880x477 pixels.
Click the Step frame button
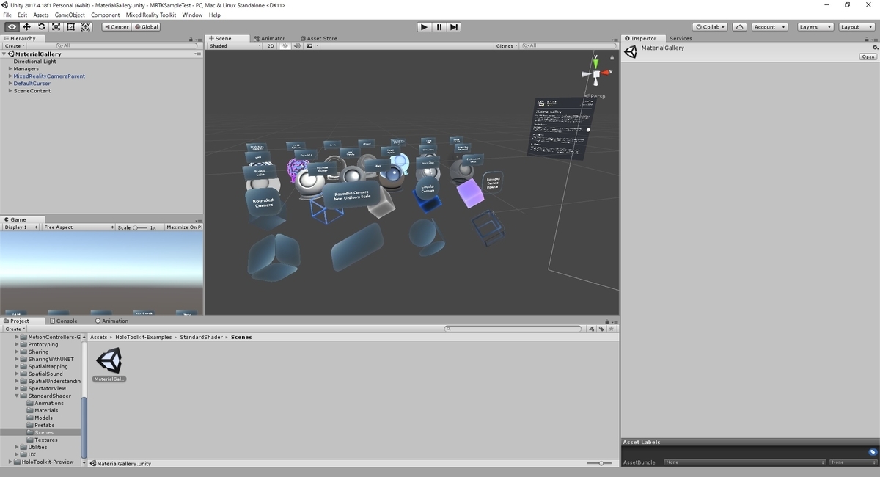[x=454, y=27]
